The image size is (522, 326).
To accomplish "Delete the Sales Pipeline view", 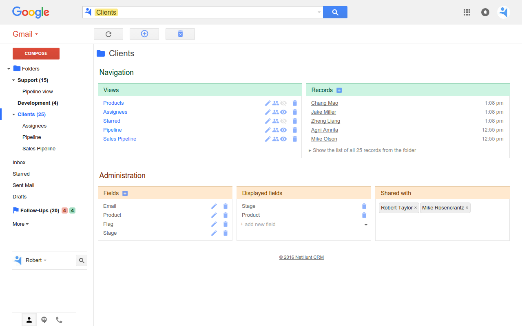I will tap(295, 139).
